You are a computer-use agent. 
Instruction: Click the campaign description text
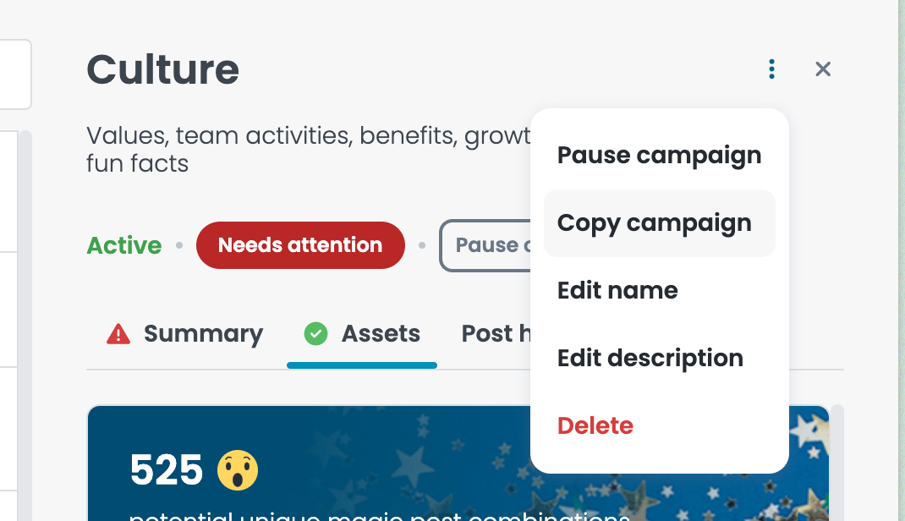(x=308, y=150)
